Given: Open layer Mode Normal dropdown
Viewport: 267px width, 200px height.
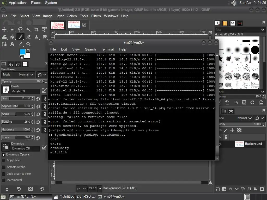Looking at the screenshot, I should pos(245,118).
